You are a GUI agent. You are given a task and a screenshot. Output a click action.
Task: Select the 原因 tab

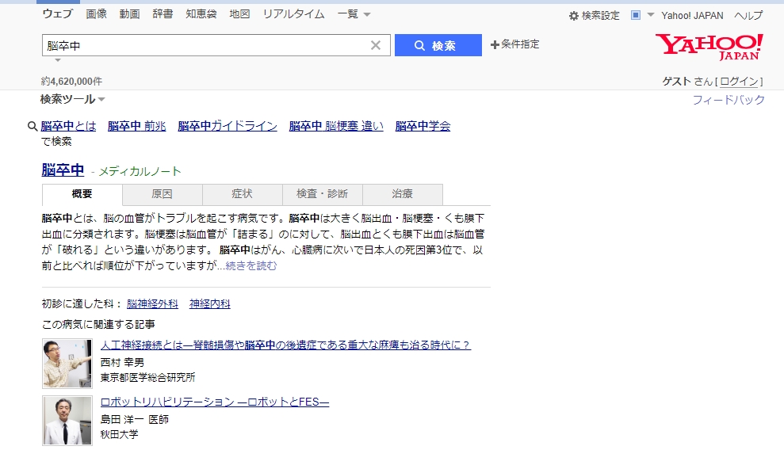[162, 194]
